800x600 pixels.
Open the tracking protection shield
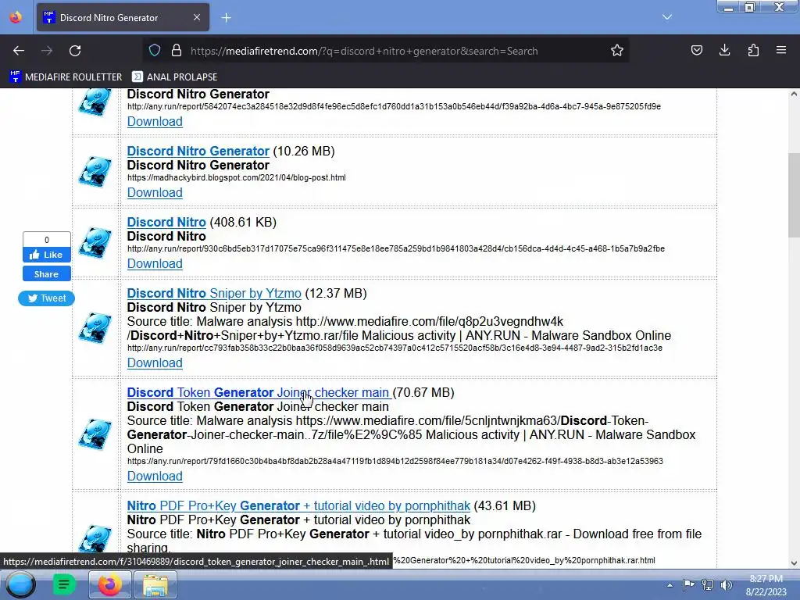155,51
